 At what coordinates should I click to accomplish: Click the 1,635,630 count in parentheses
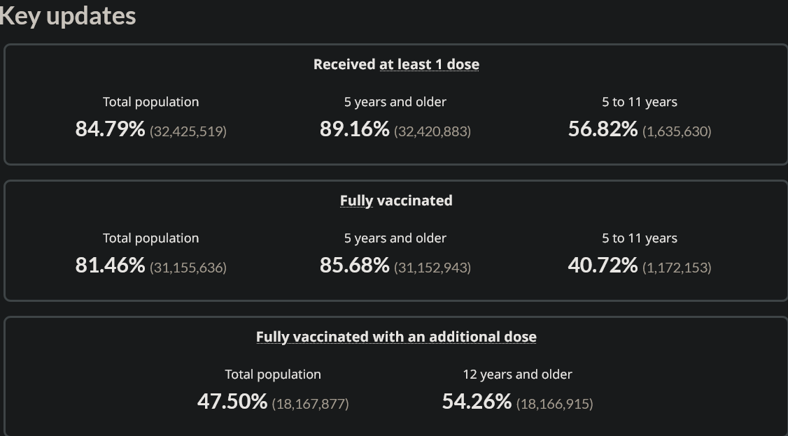pyautogui.click(x=677, y=131)
